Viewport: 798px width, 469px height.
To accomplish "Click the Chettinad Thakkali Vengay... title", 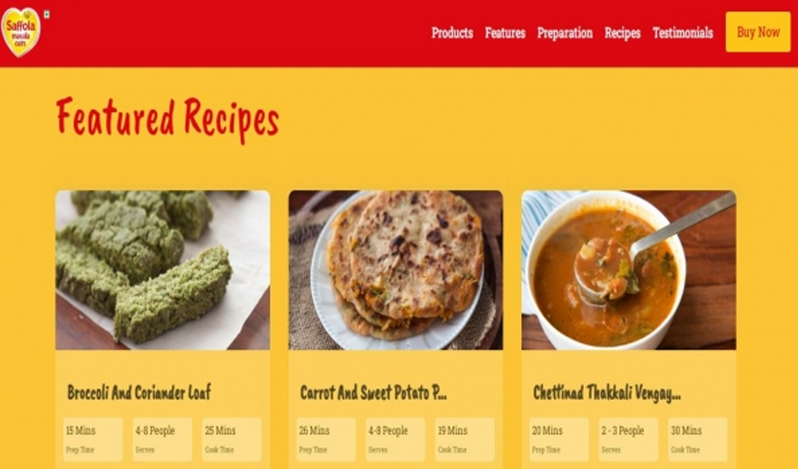I will coord(607,393).
